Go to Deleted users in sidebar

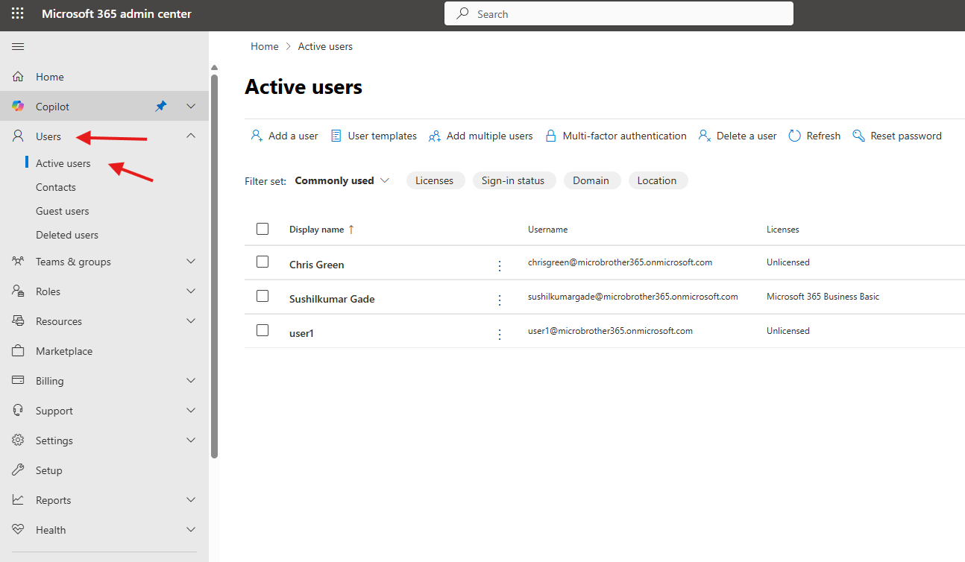click(67, 235)
